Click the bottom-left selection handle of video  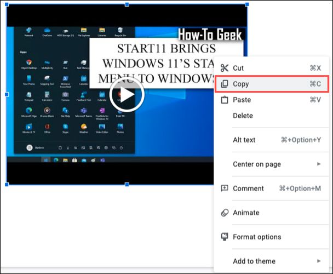7,184
